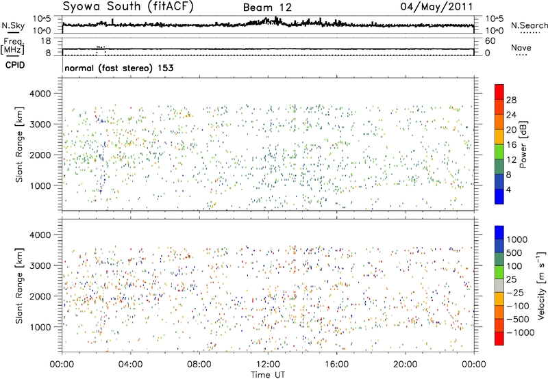Image resolution: width=548 pixels, height=379 pixels.
Task: Select the 'CPID' row label
Action: (15, 65)
